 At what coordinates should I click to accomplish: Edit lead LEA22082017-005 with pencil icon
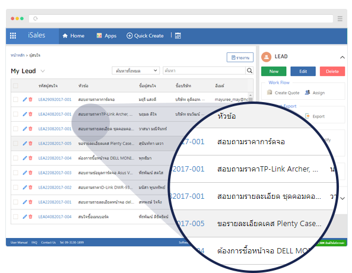tap(25, 143)
